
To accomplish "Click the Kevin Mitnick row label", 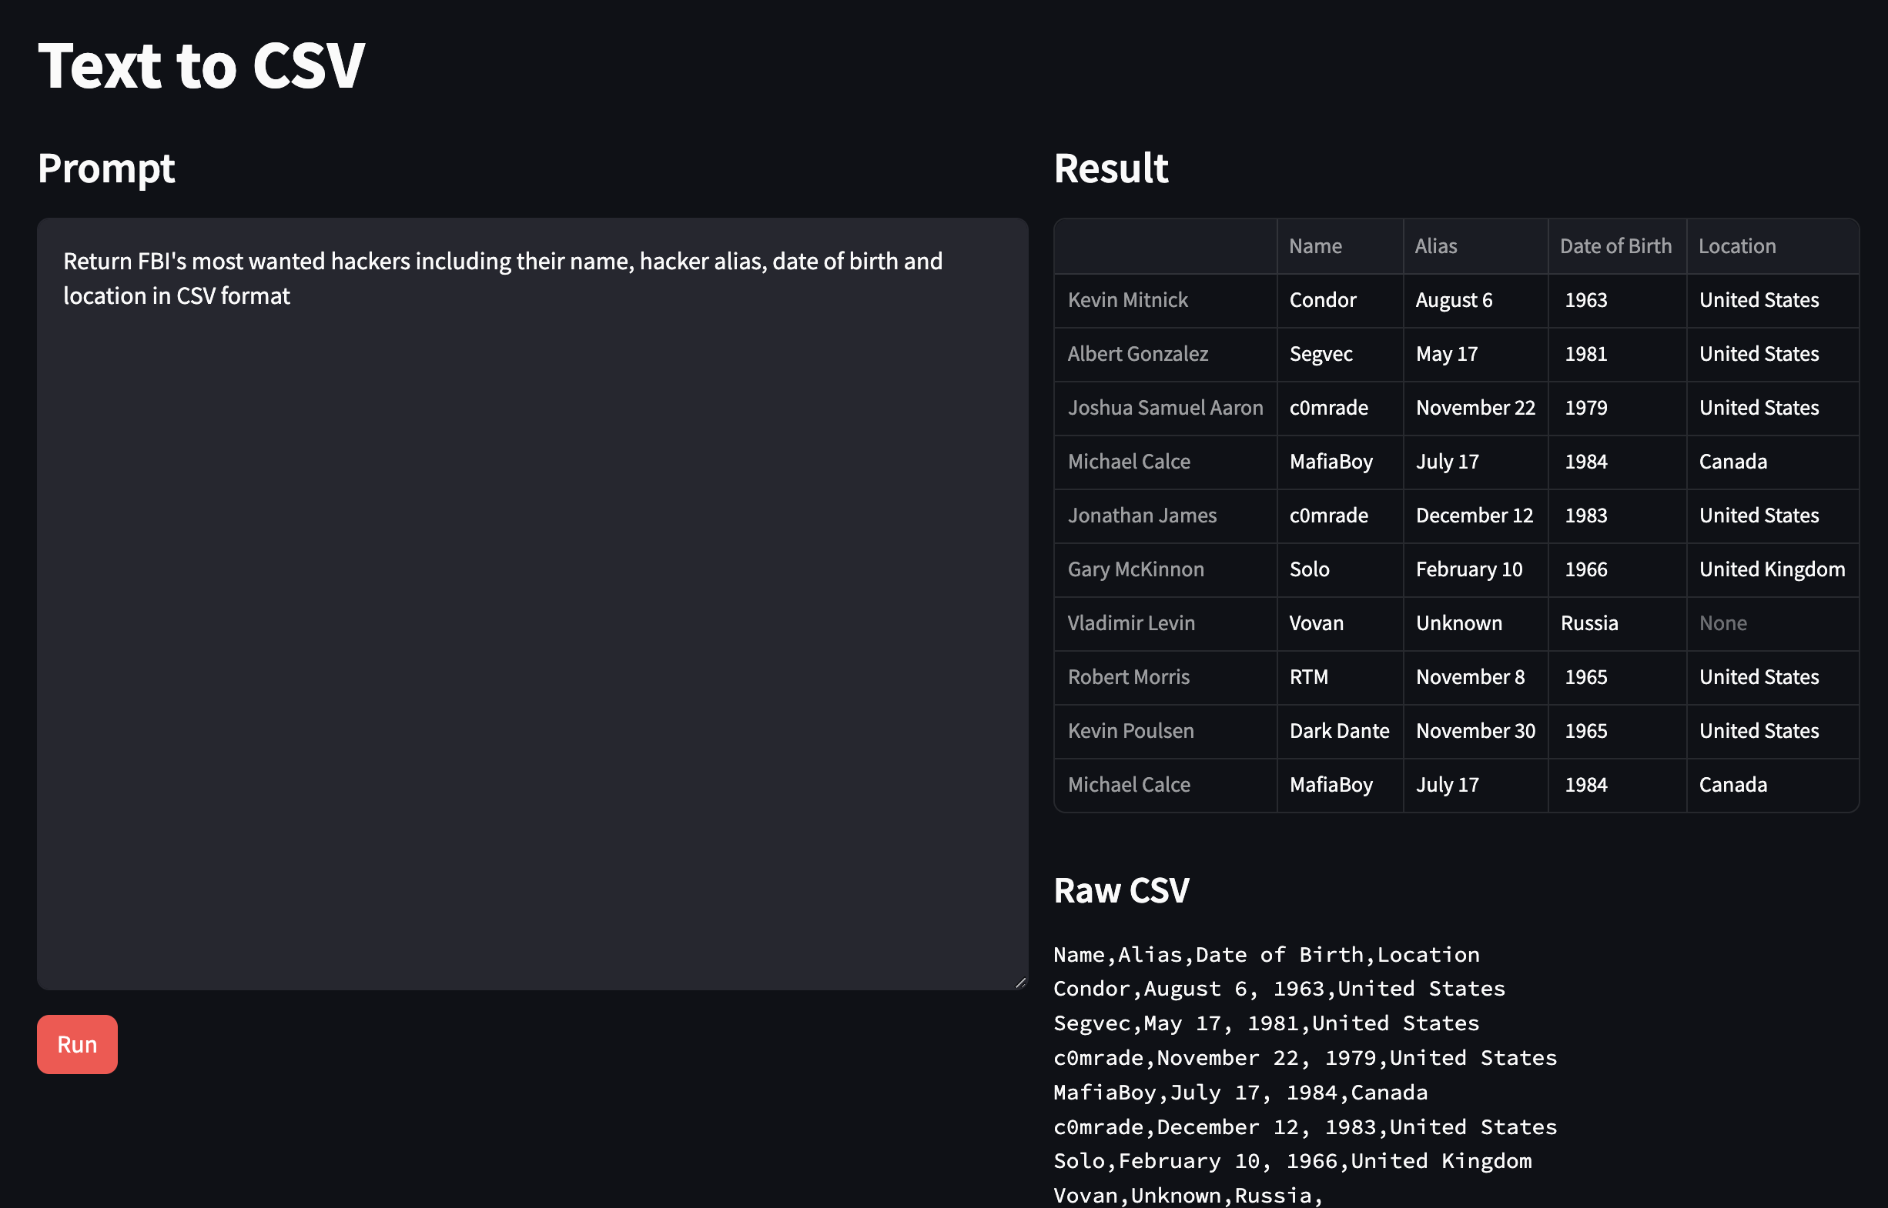I will pyautogui.click(x=1127, y=299).
